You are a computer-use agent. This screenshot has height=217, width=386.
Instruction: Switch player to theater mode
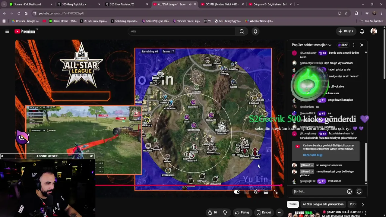click(x=266, y=192)
